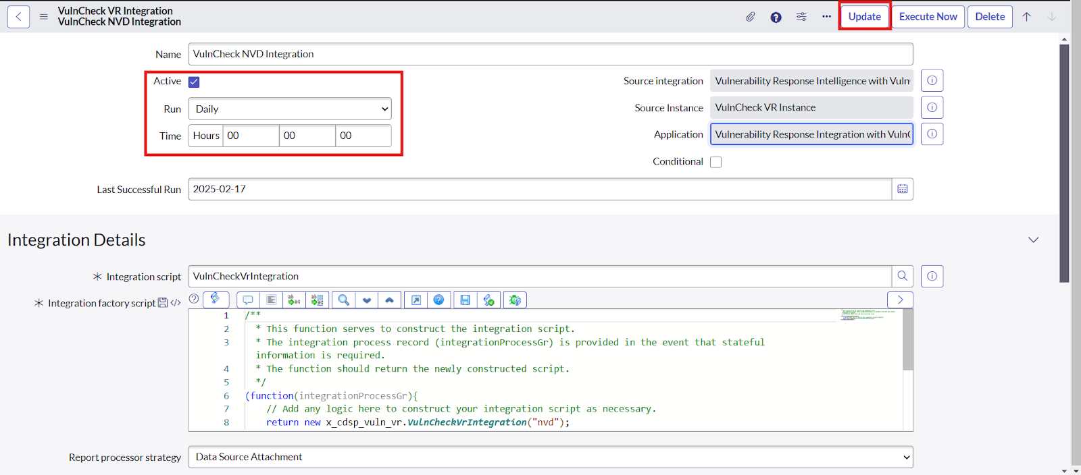The image size is (1081, 475).
Task: Open the form context hamburger menu
Action: [44, 17]
